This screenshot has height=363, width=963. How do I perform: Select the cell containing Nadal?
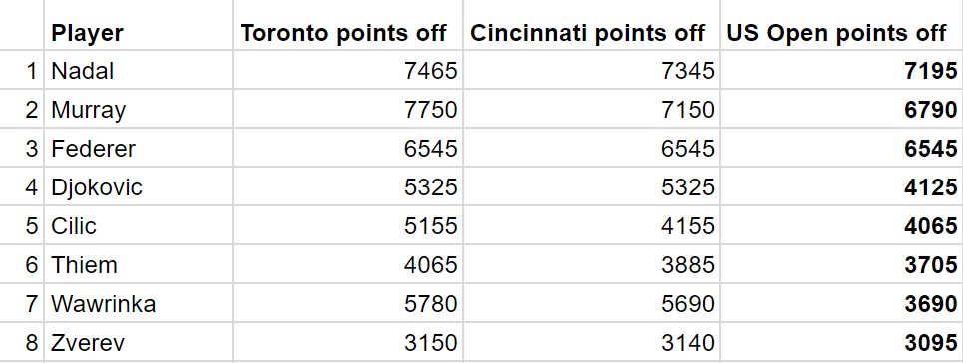[138, 70]
